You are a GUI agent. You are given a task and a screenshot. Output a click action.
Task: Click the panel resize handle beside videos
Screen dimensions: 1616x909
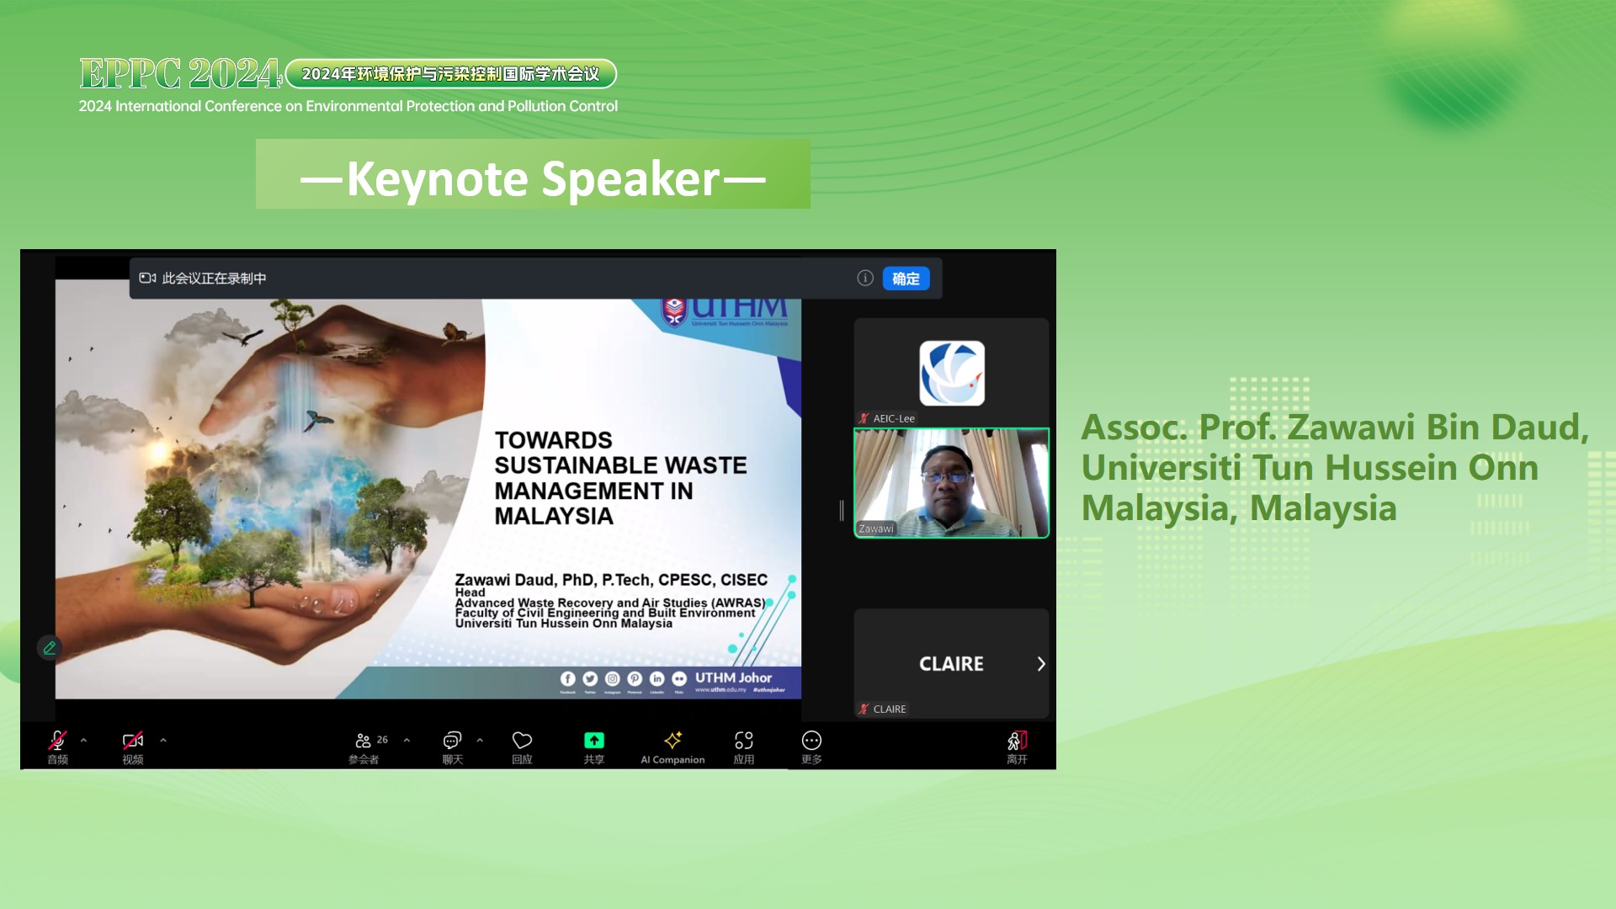tap(842, 510)
